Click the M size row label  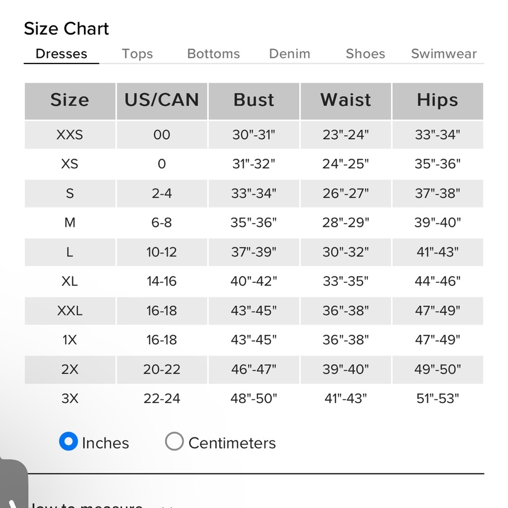(70, 223)
